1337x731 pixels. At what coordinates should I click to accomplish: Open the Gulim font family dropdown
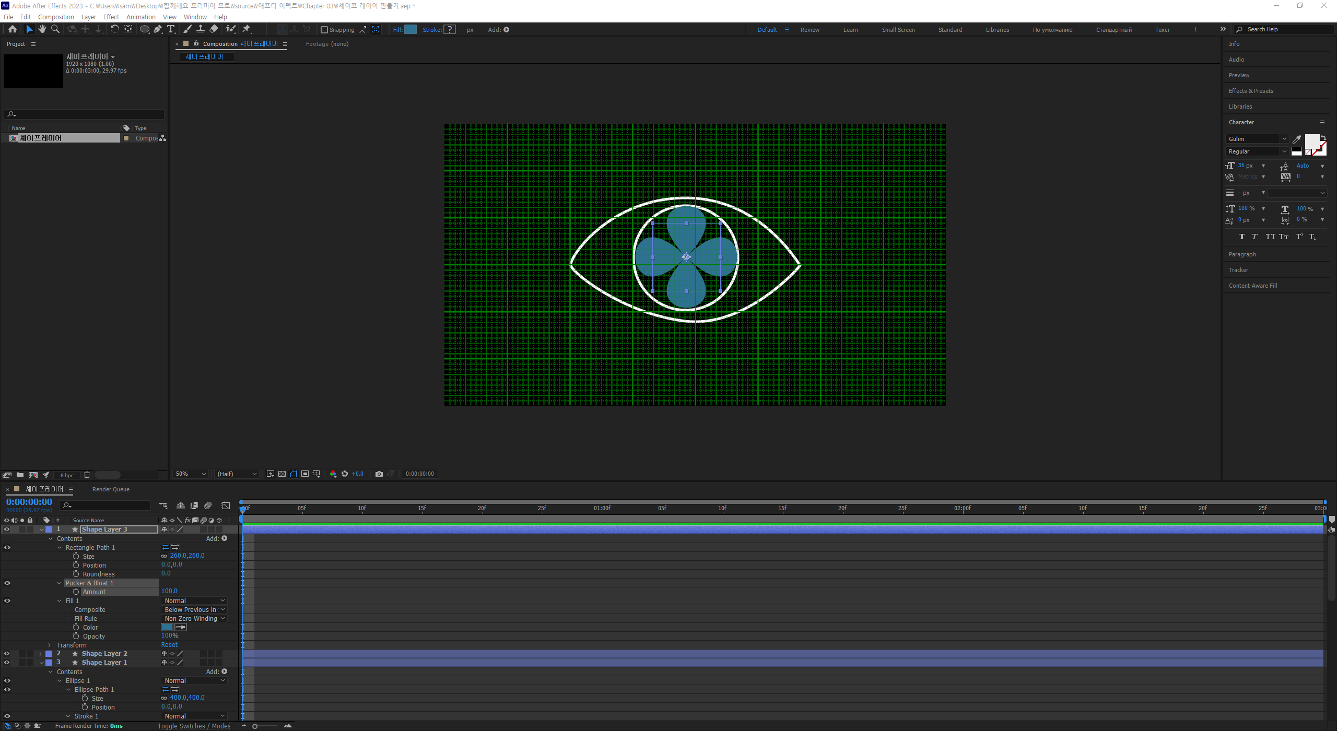pos(1284,139)
